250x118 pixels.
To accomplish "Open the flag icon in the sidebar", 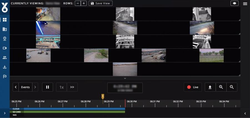I will click(5, 77).
